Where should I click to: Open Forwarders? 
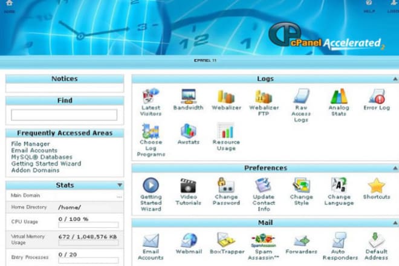click(x=301, y=243)
